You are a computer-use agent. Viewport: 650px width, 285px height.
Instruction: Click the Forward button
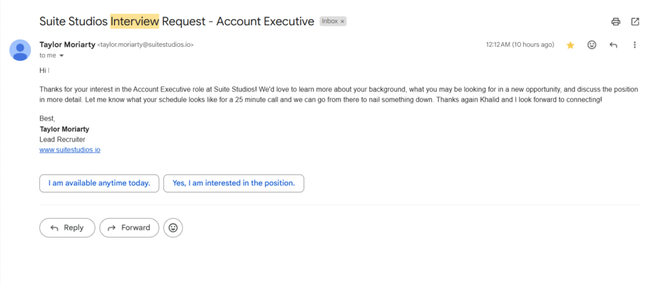[x=129, y=228]
